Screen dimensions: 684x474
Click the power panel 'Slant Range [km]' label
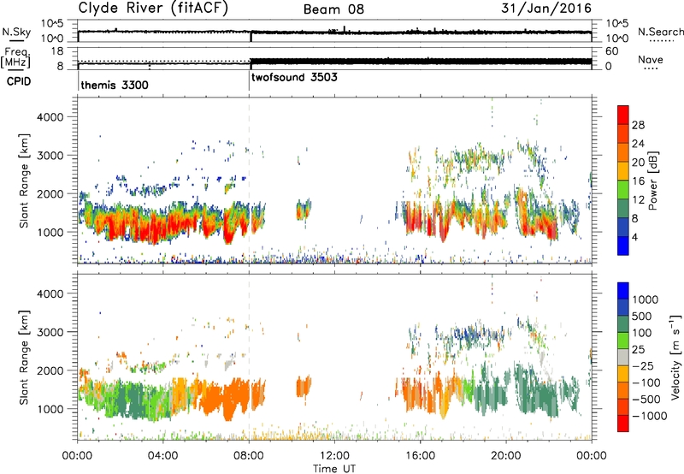pos(24,181)
